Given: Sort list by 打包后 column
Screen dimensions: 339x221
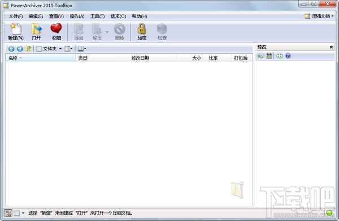Looking at the screenshot, I should point(237,58).
